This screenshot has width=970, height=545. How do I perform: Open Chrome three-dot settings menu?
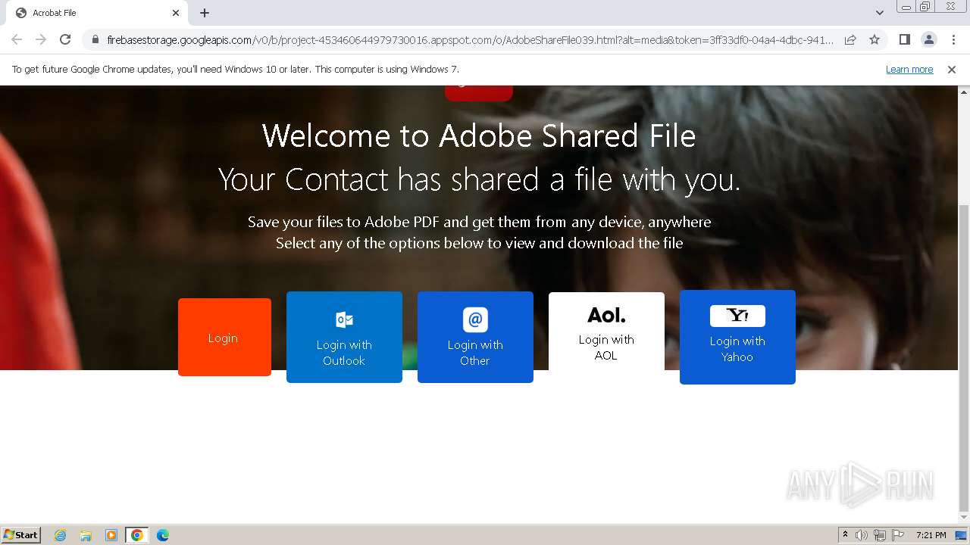[953, 39]
